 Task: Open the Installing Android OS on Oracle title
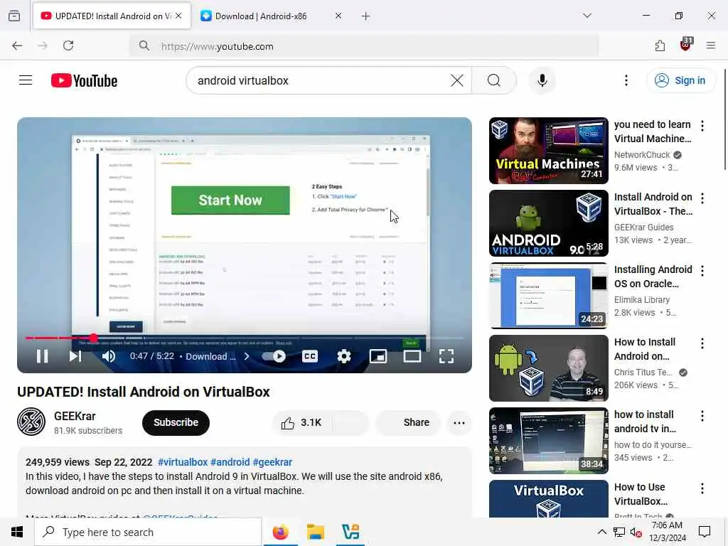point(653,277)
